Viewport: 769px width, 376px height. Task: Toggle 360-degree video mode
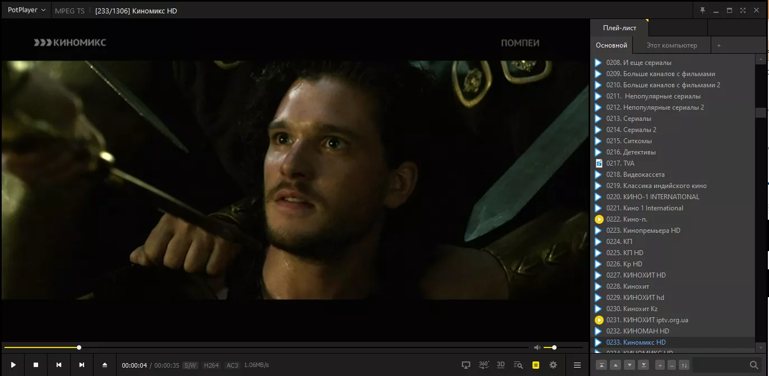click(484, 365)
